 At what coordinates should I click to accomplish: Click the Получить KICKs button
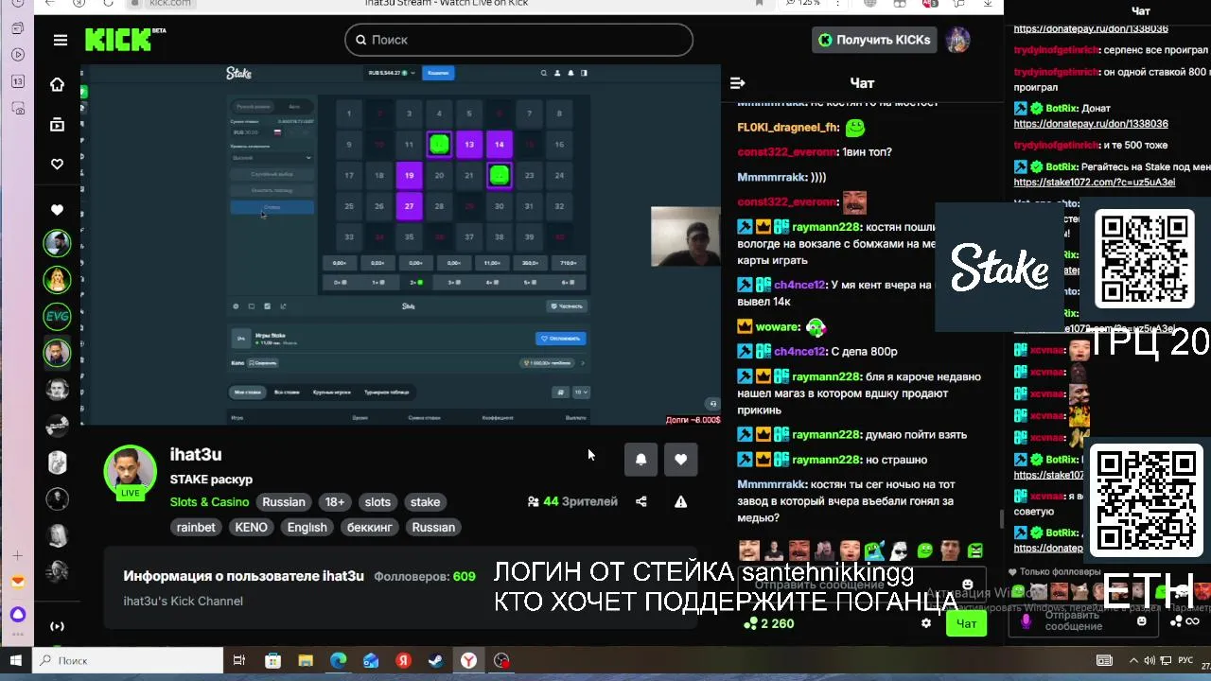coord(875,40)
